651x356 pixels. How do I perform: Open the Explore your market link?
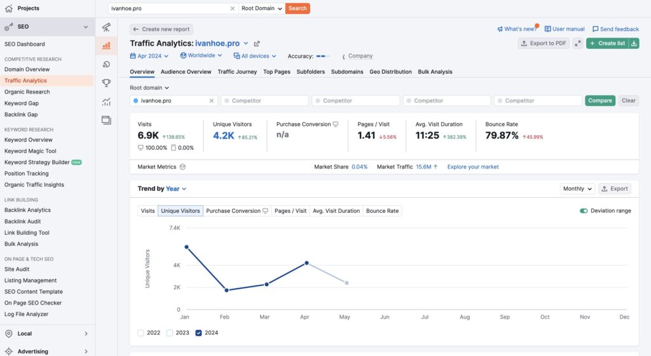pos(473,167)
